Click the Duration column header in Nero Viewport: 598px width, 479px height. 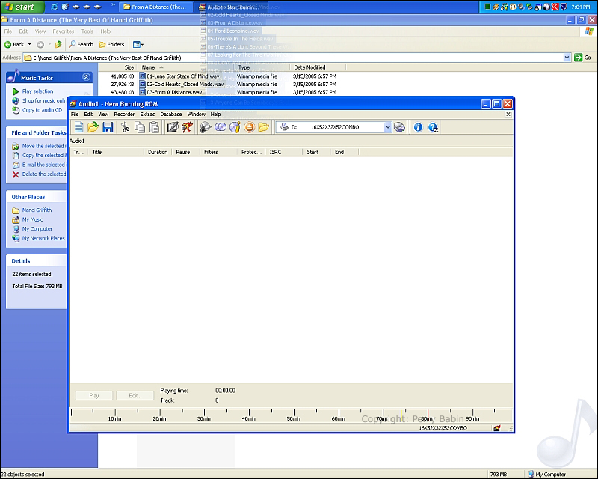tap(158, 152)
